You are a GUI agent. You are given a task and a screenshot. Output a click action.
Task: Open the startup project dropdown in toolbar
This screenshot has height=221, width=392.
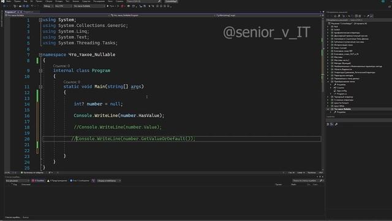[89, 6]
